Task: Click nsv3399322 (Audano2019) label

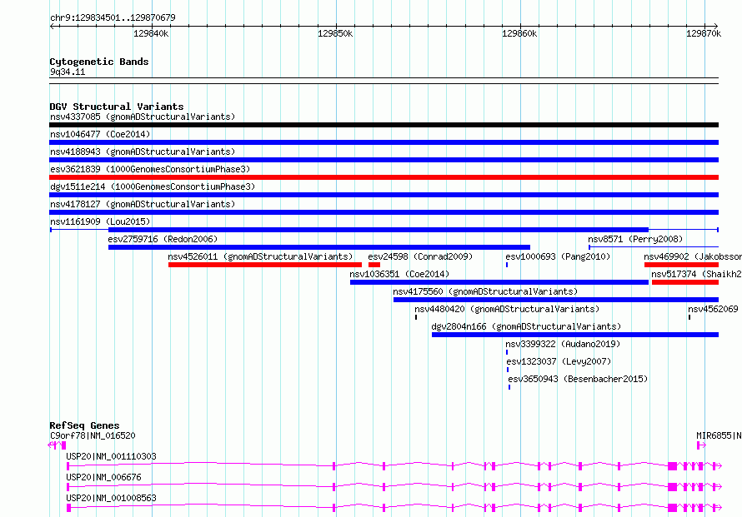Action: tap(563, 344)
